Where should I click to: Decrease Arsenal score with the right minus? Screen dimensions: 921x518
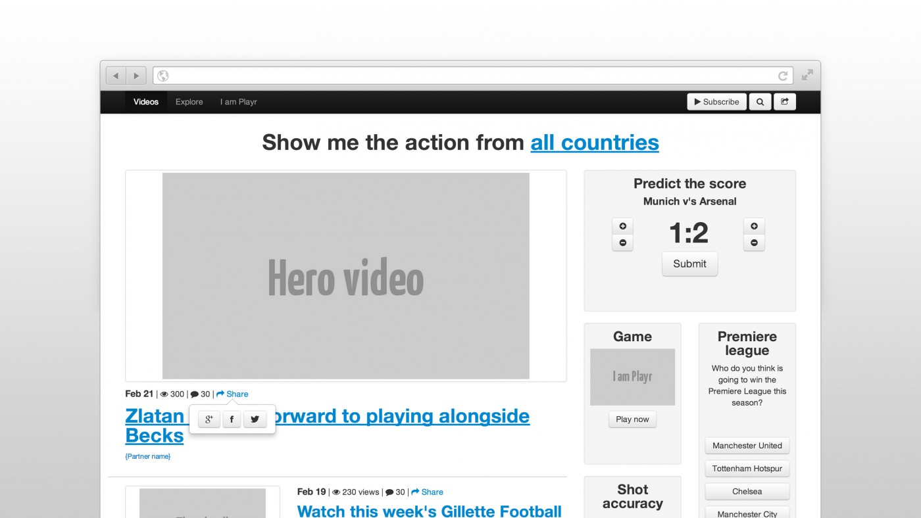click(754, 243)
